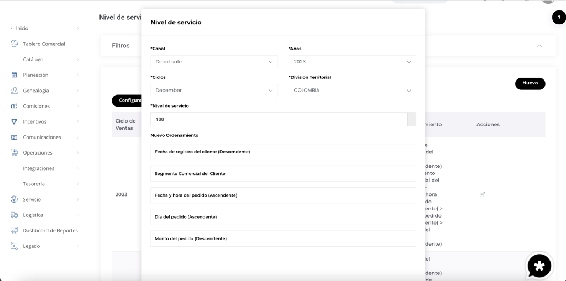Screen dimensions: 566x281
Task: Expand the Legado menu item
Action: coord(32,246)
